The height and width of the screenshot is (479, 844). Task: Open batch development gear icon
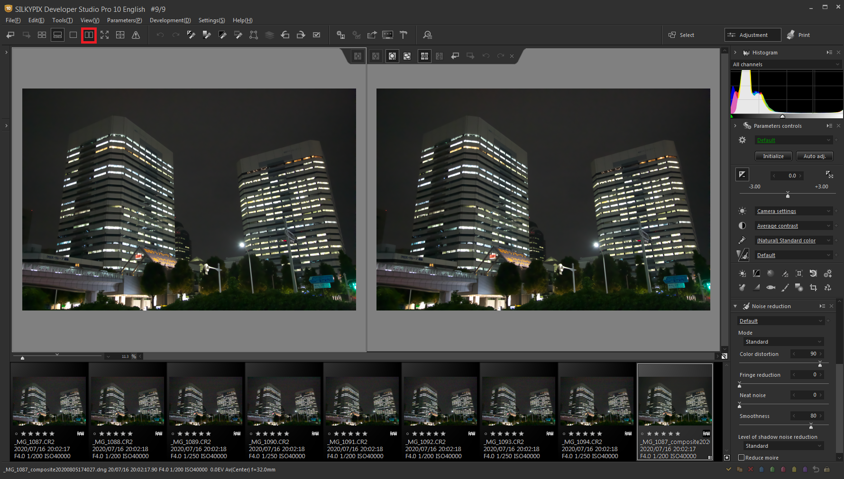[340, 35]
